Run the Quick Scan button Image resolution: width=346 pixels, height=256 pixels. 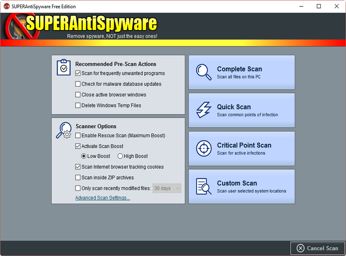[x=242, y=110]
